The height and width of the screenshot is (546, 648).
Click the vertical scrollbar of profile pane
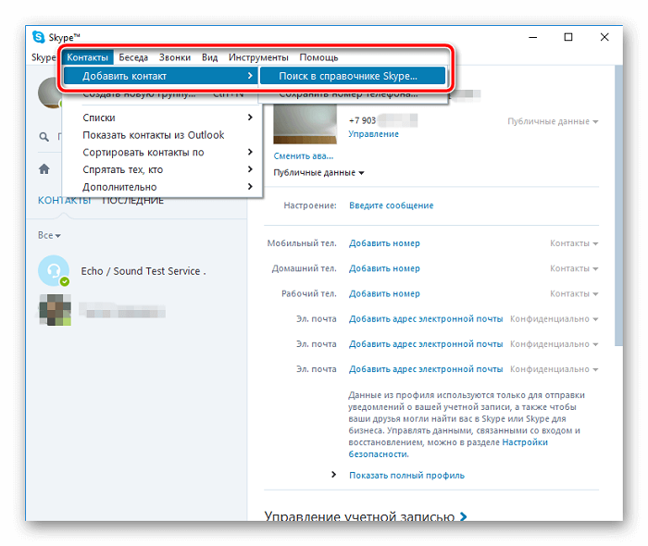click(x=618, y=205)
